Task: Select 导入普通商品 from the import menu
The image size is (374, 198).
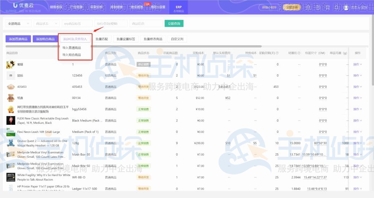Action: click(72, 48)
